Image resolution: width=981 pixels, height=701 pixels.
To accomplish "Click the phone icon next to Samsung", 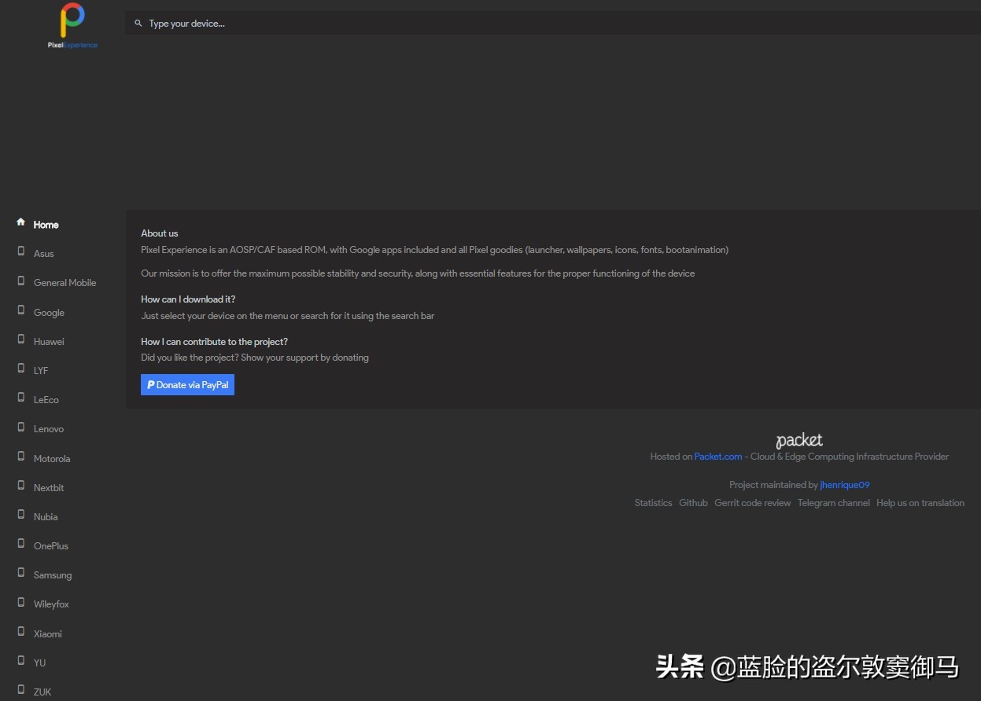I will [20, 572].
